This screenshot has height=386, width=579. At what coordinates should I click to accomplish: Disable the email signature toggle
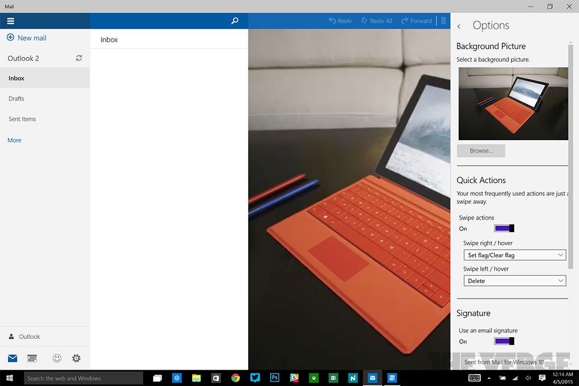tap(504, 341)
